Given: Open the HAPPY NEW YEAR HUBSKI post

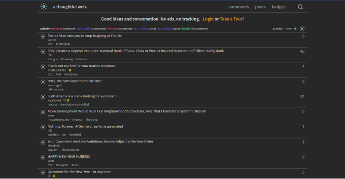Looking at the screenshot, I should (69, 156).
